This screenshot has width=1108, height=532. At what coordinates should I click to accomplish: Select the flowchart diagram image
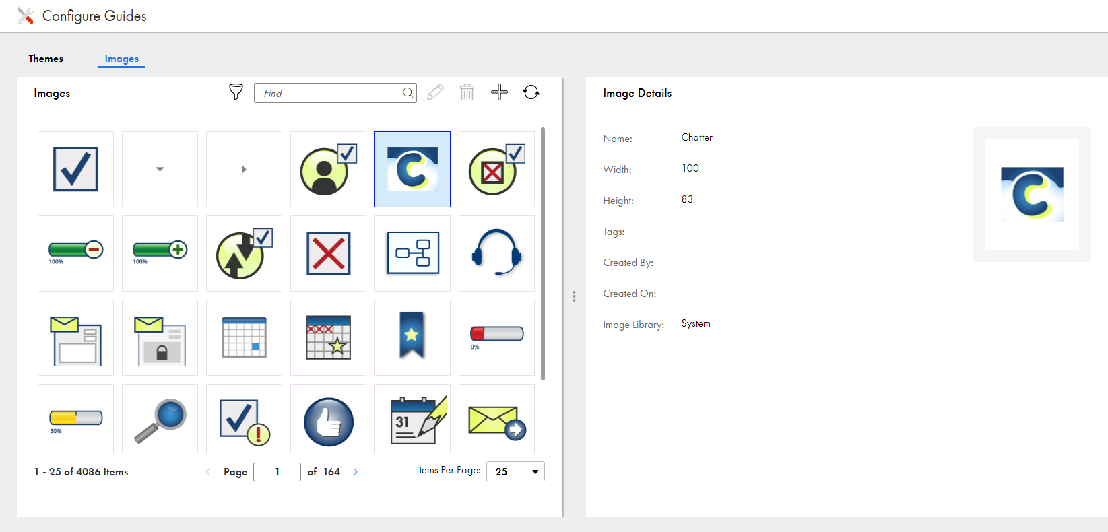coord(412,253)
